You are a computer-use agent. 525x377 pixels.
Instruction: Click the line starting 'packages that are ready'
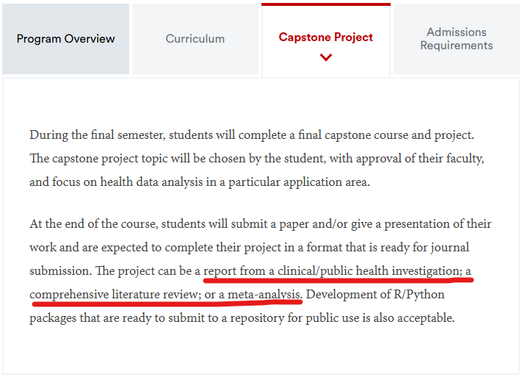(x=242, y=317)
